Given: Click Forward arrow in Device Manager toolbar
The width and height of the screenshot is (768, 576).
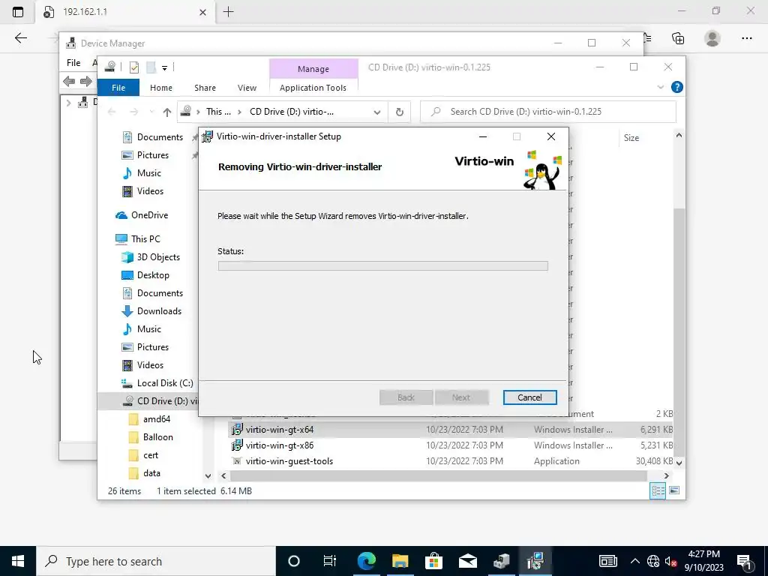Looking at the screenshot, I should pos(86,81).
